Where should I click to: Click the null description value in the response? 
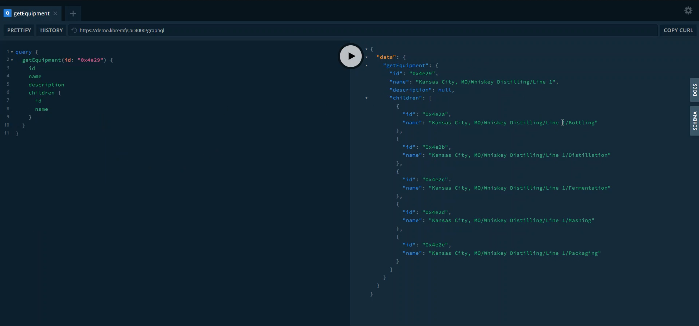click(x=445, y=90)
